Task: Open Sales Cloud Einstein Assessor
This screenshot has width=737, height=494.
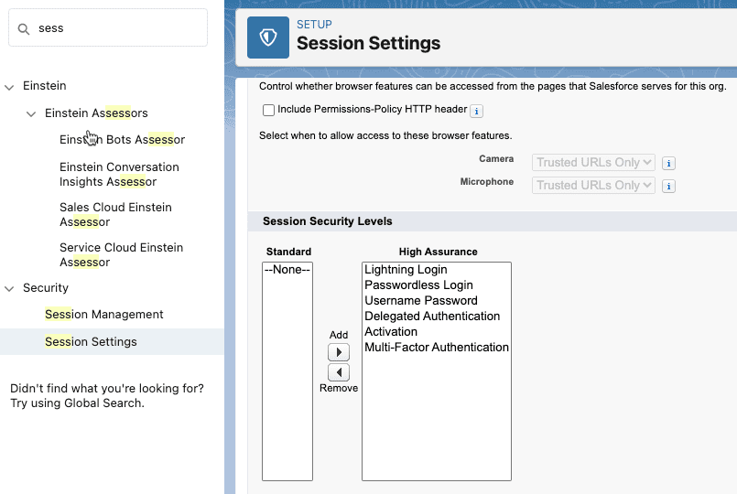Action: pos(115,214)
